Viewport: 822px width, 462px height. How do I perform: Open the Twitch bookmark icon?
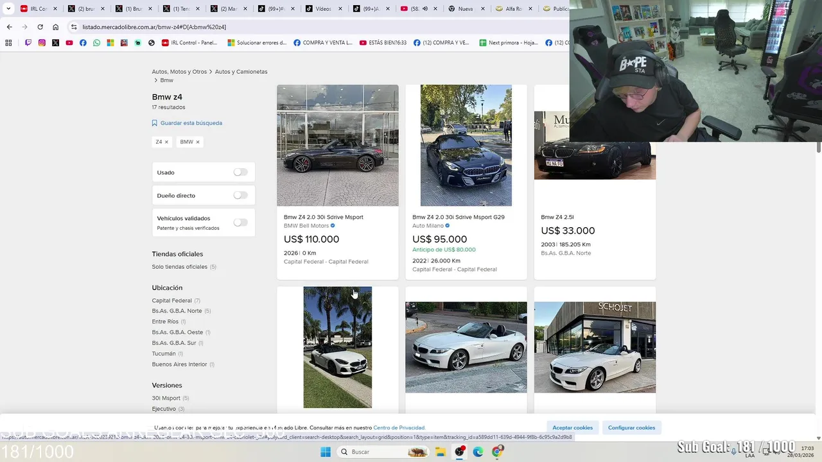28,43
